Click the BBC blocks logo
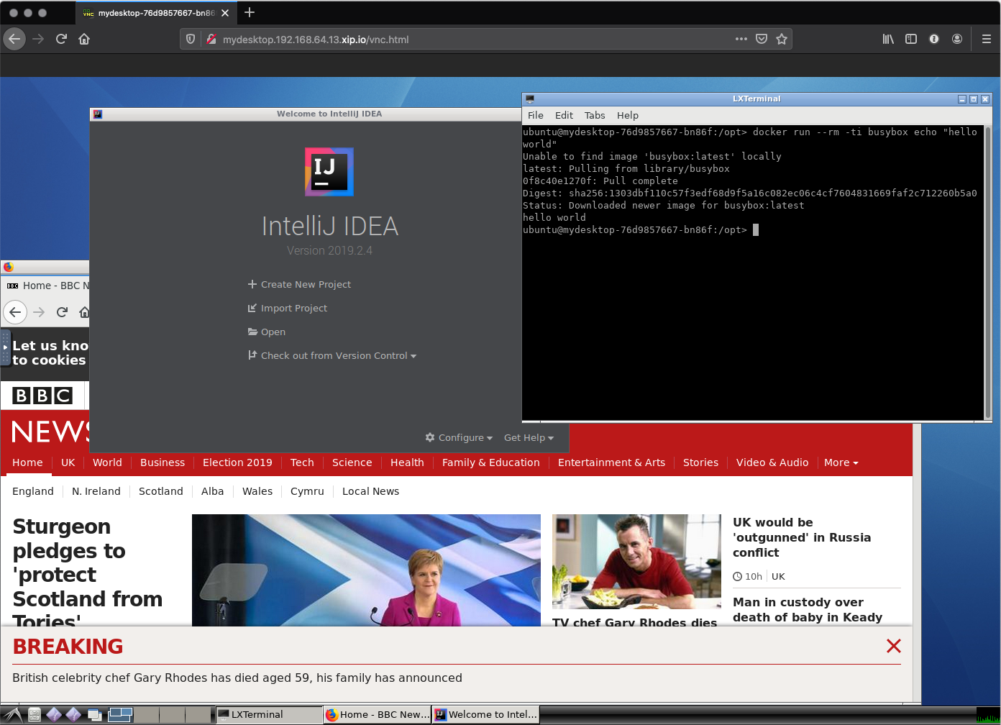 [x=42, y=396]
